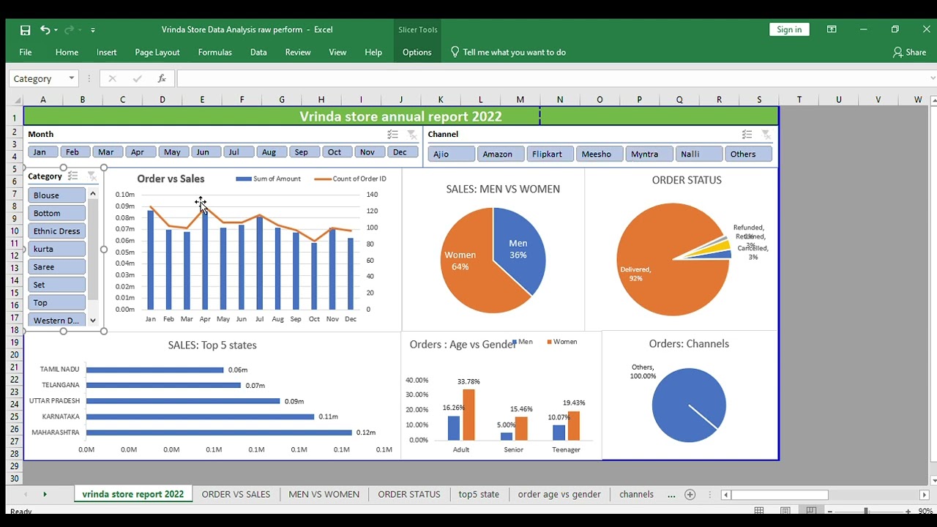
Task: Open order age vs gender sheet
Action: pos(559,494)
